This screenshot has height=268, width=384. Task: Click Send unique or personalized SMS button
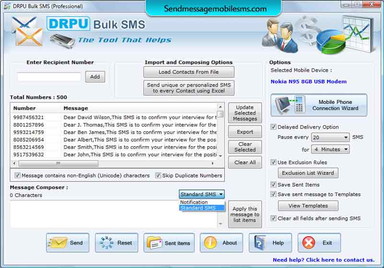coord(189,88)
